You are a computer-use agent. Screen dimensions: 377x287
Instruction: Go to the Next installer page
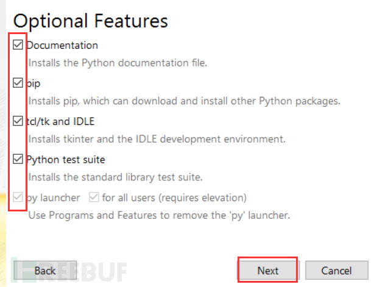click(267, 271)
